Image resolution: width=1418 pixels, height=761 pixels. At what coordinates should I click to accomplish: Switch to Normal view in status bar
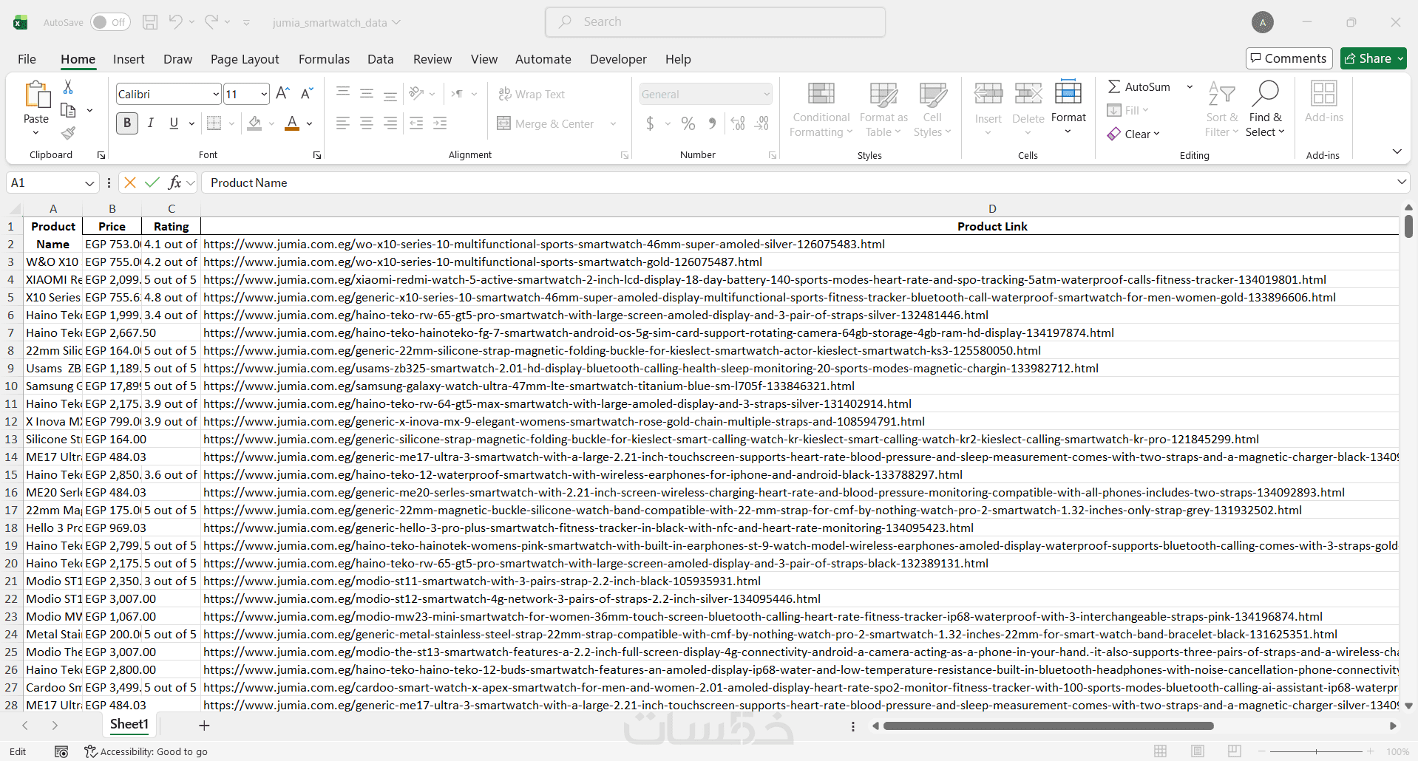pyautogui.click(x=1161, y=751)
